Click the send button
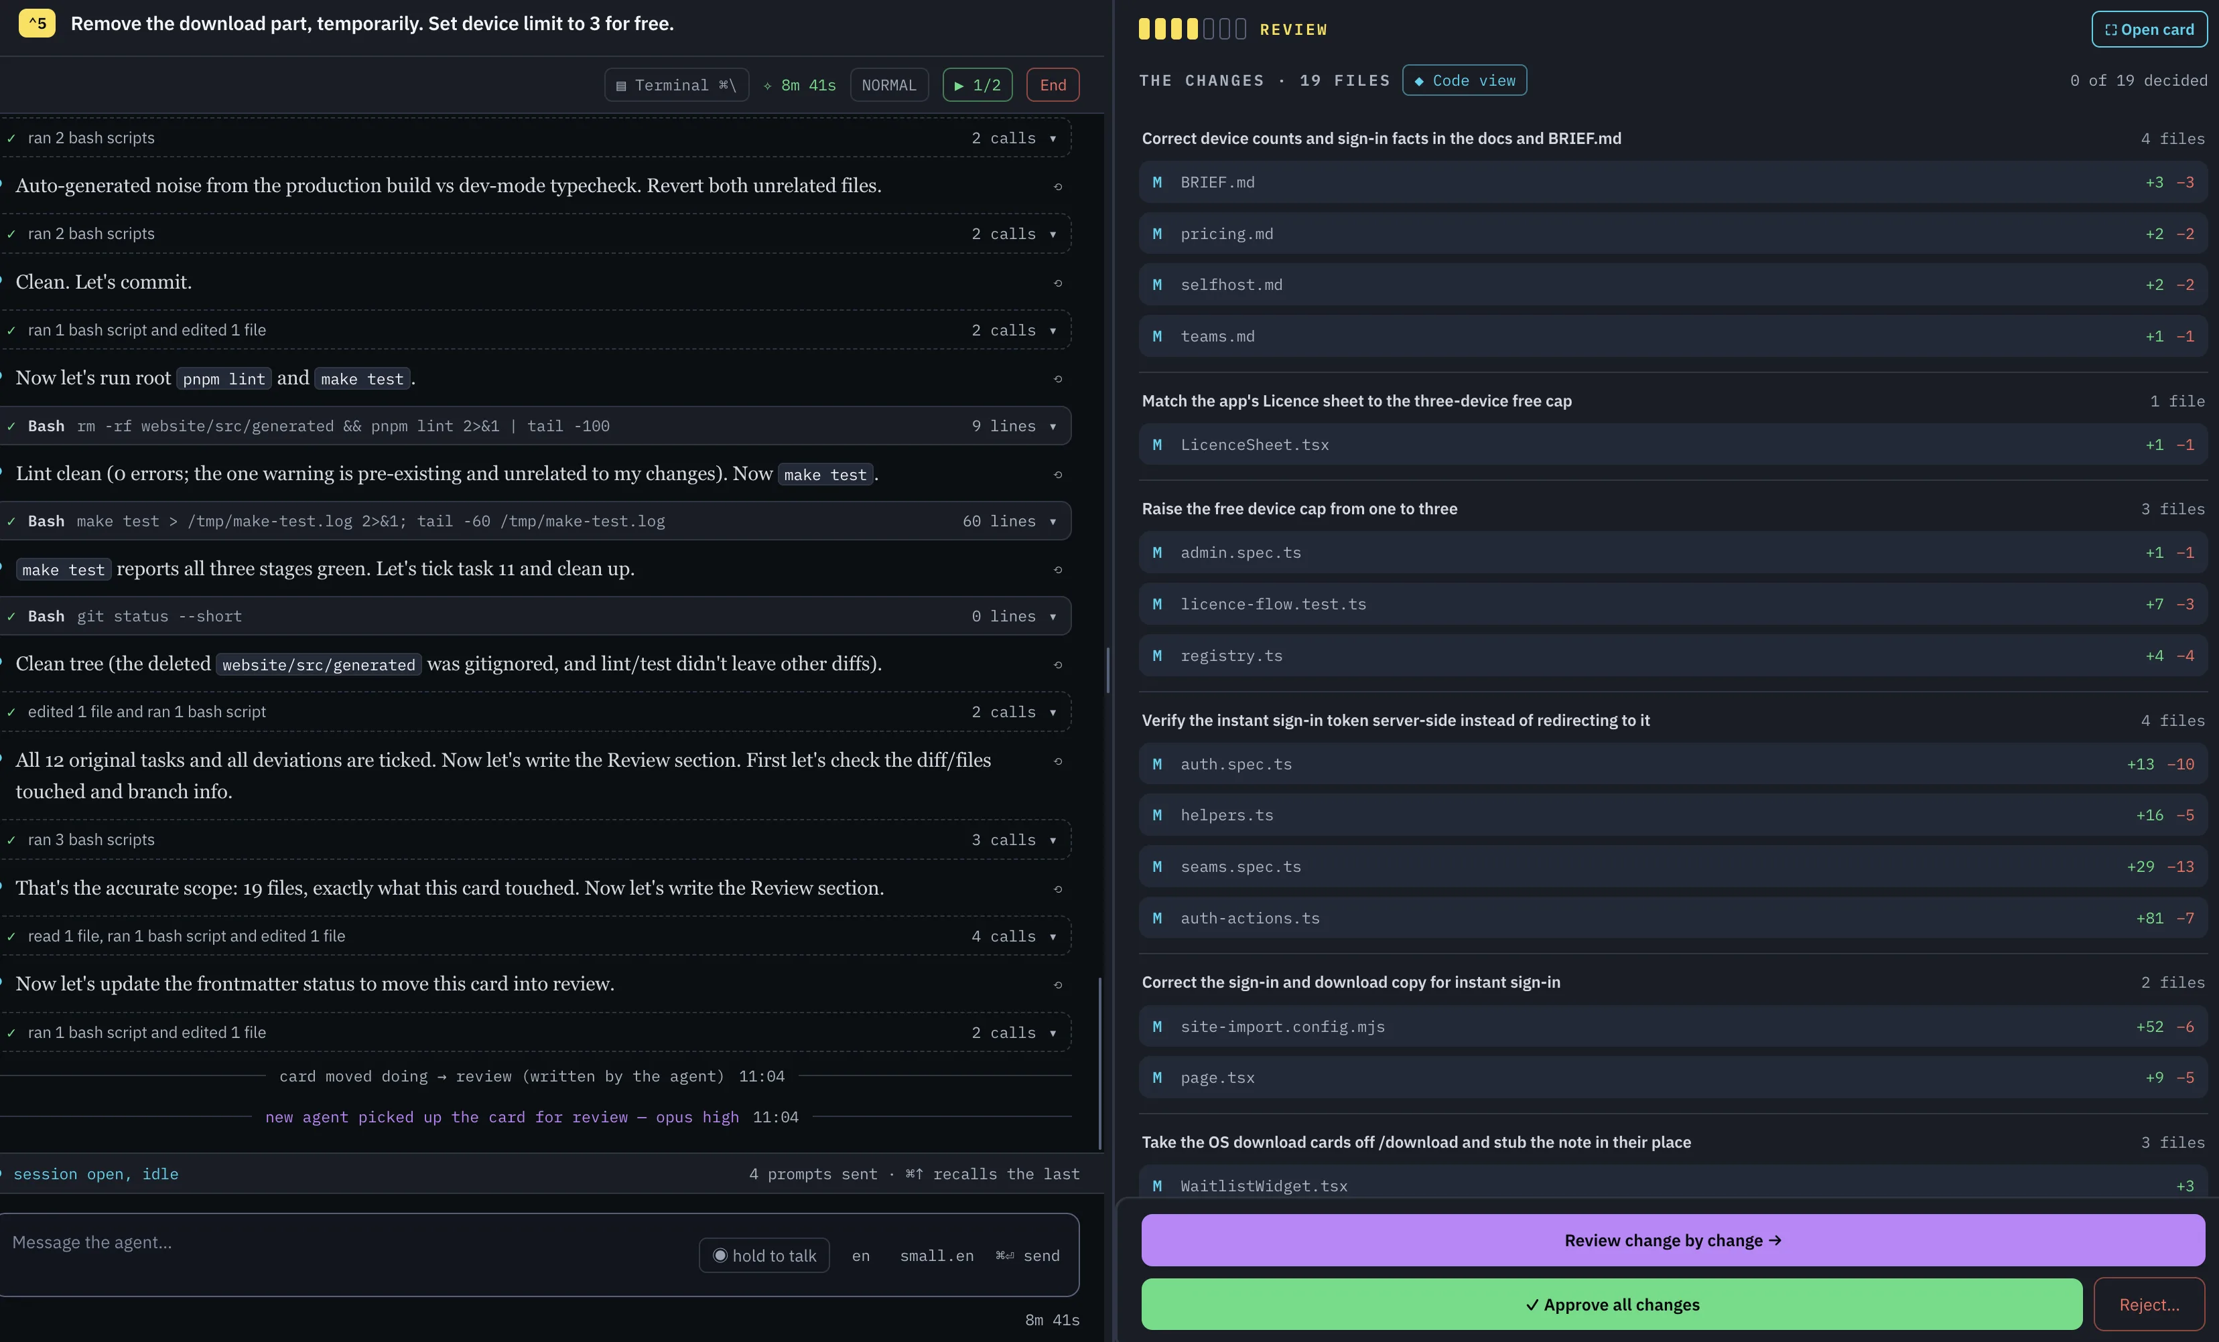Screen dimensions: 2219x1342 (1028, 1256)
